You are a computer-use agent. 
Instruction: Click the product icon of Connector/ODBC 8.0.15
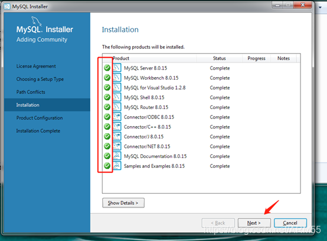[x=117, y=117]
